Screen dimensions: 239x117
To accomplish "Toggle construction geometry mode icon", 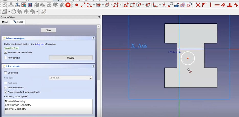I will [189, 5].
